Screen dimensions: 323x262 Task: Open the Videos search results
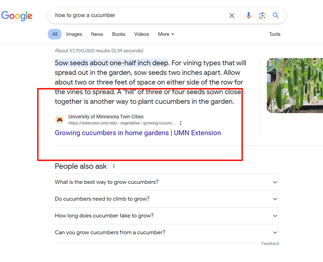pyautogui.click(x=141, y=34)
